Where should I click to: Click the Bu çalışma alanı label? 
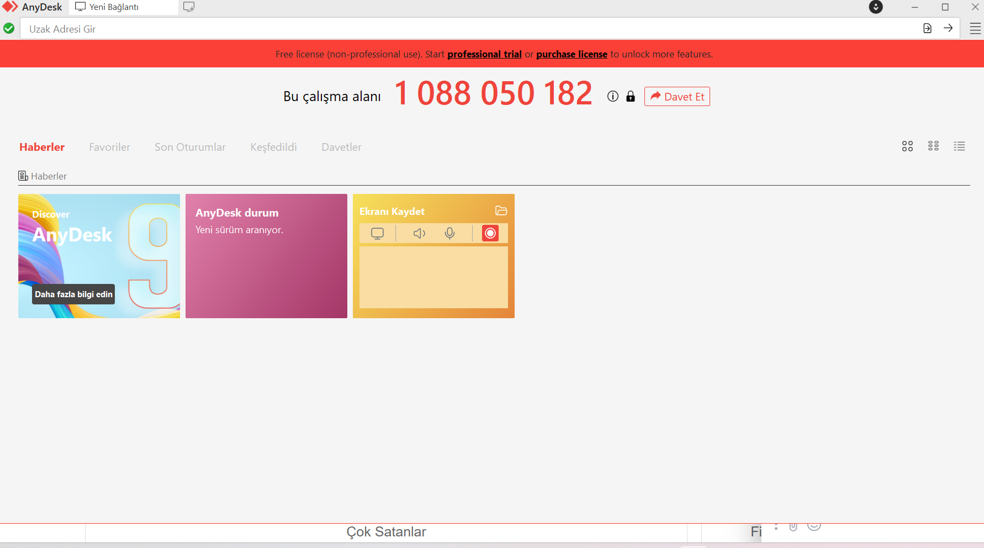[332, 97]
